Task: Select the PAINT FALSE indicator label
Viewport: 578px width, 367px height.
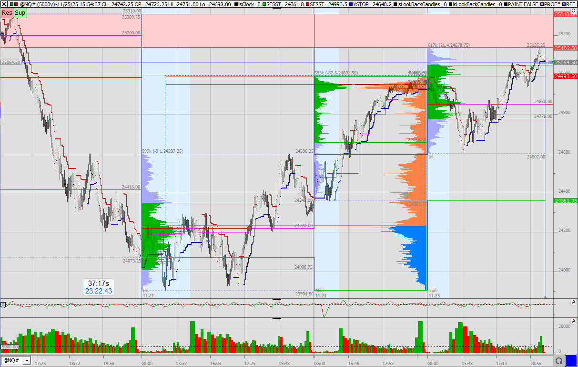Action: [x=522, y=4]
